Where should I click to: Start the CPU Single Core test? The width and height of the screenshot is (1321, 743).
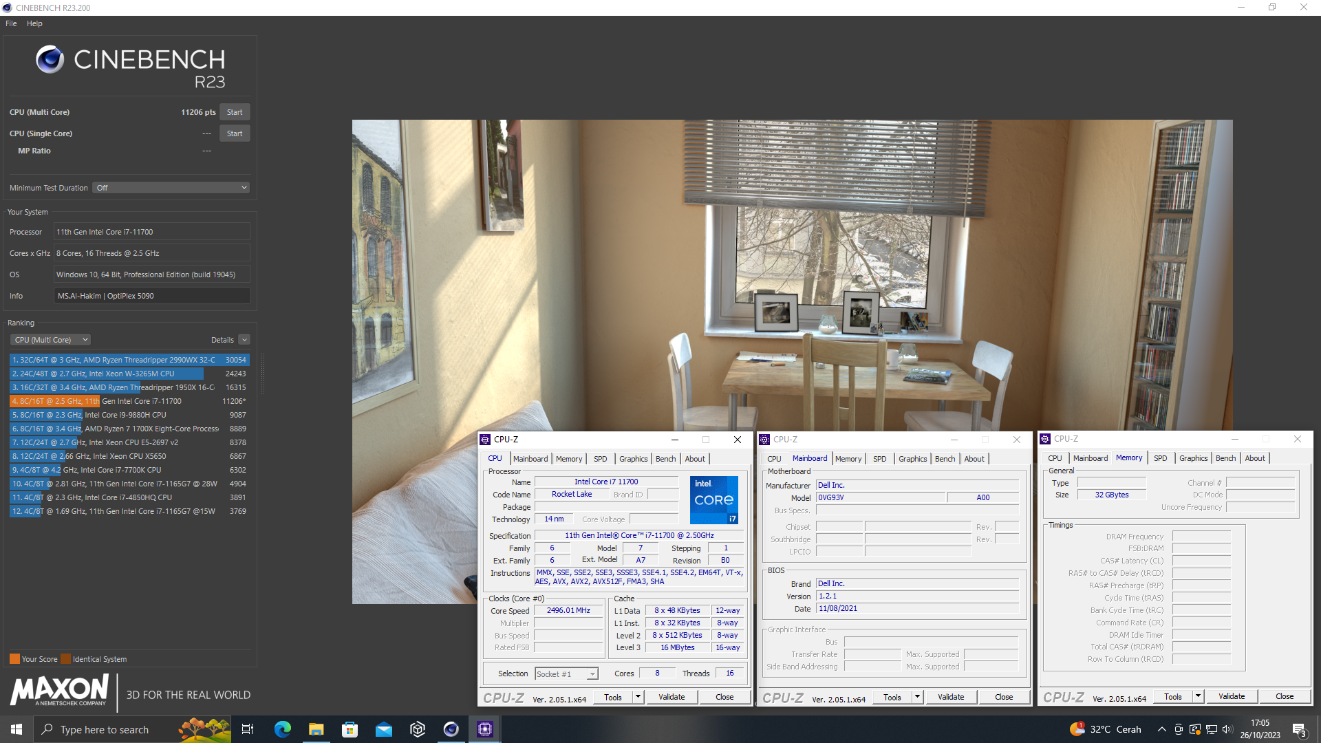[x=235, y=133]
